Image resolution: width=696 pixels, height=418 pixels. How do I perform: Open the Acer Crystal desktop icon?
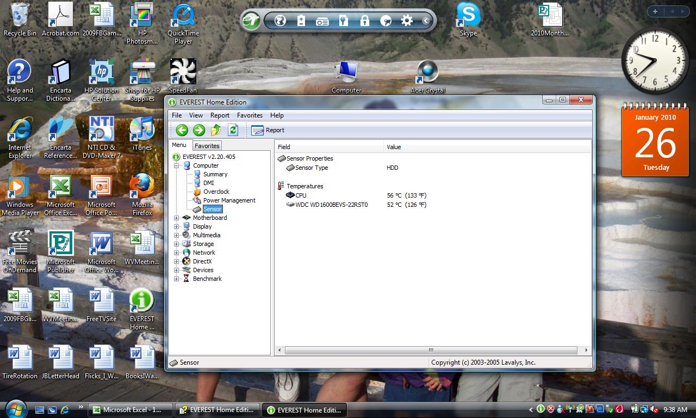click(x=427, y=77)
